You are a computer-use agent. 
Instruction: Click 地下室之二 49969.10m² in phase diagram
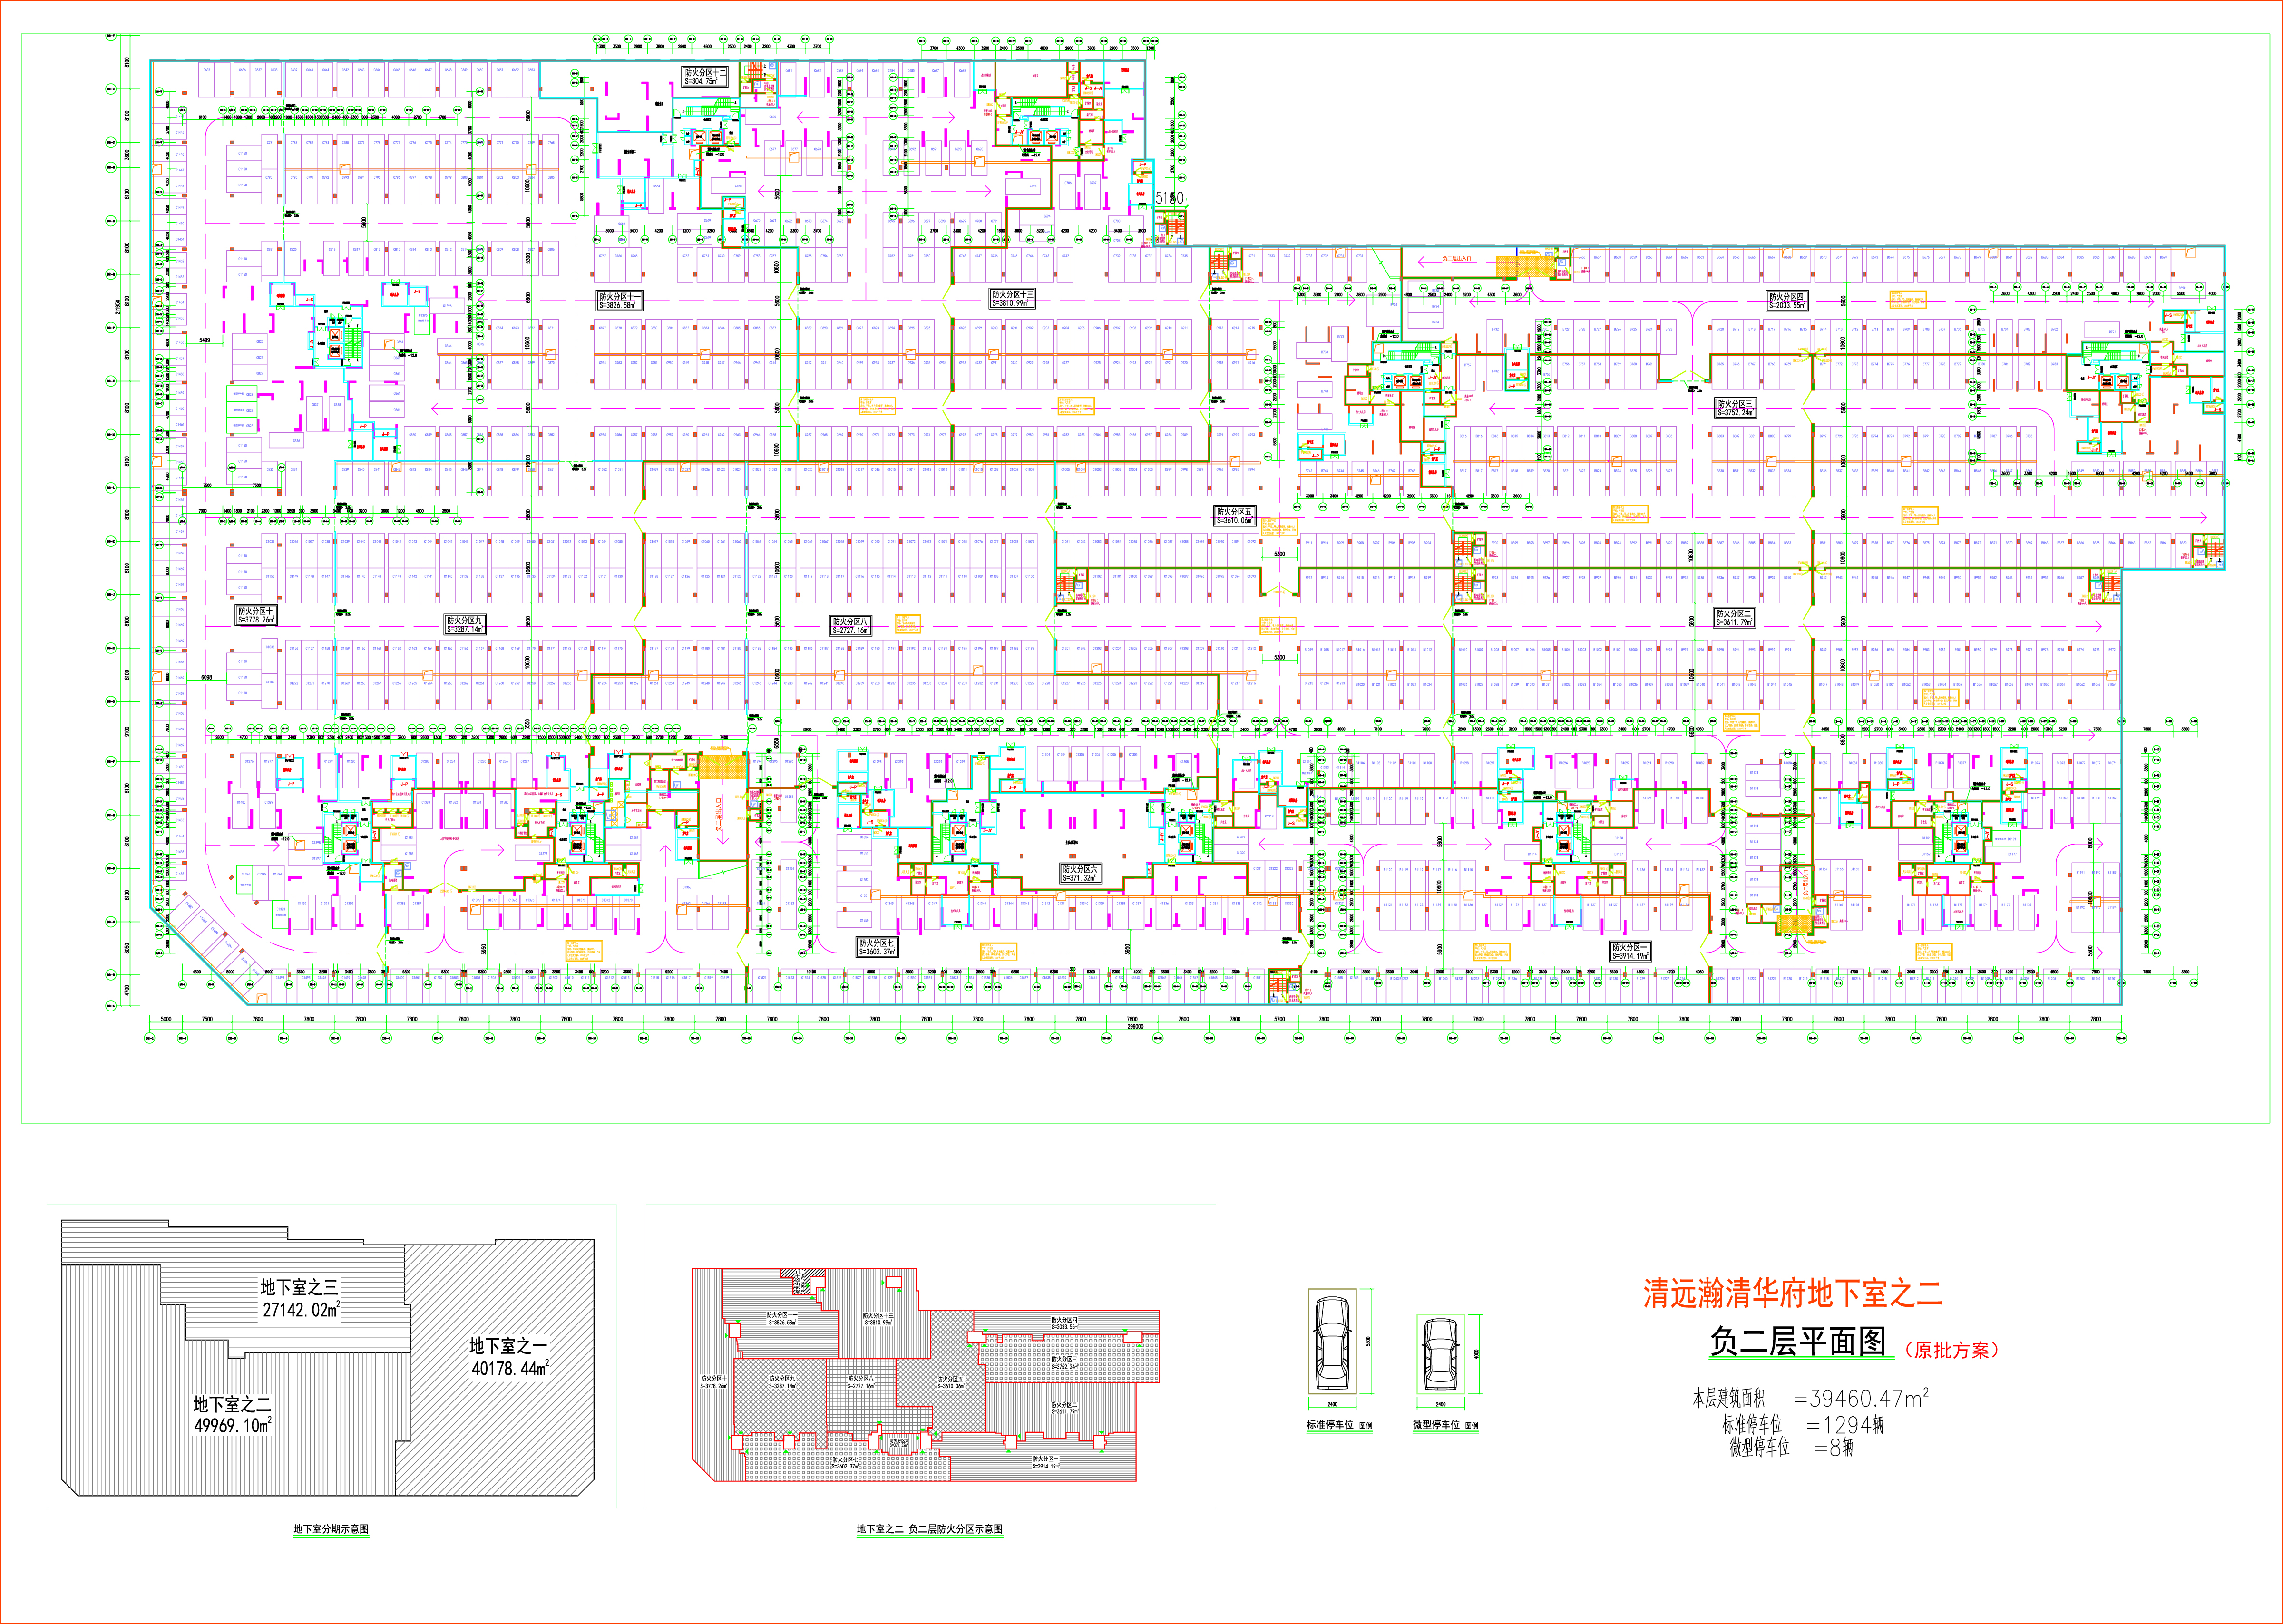pyautogui.click(x=232, y=1415)
